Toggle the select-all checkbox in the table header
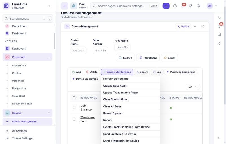 point(74,98)
